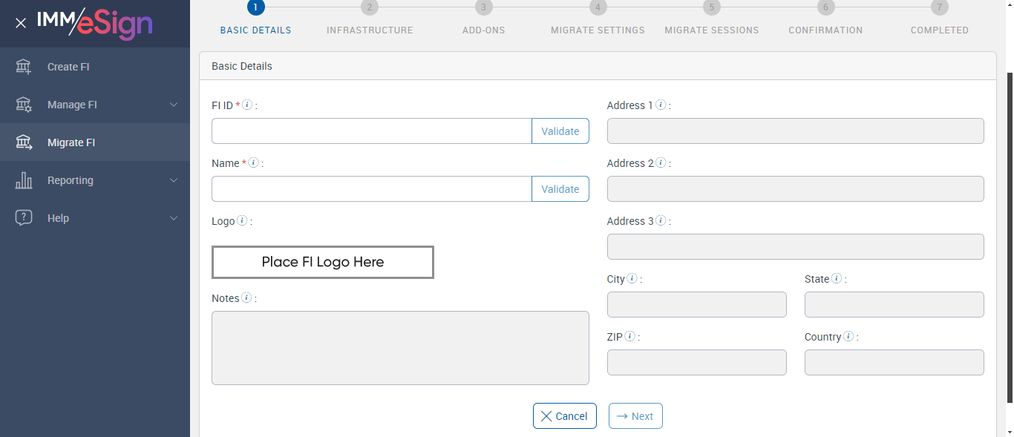Screen dimensions: 1014x437
Task: Go to step 2 Infrastructure
Action: click(370, 8)
